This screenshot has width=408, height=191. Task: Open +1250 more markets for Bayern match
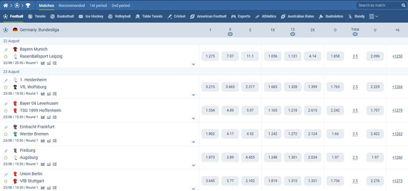coord(398,56)
